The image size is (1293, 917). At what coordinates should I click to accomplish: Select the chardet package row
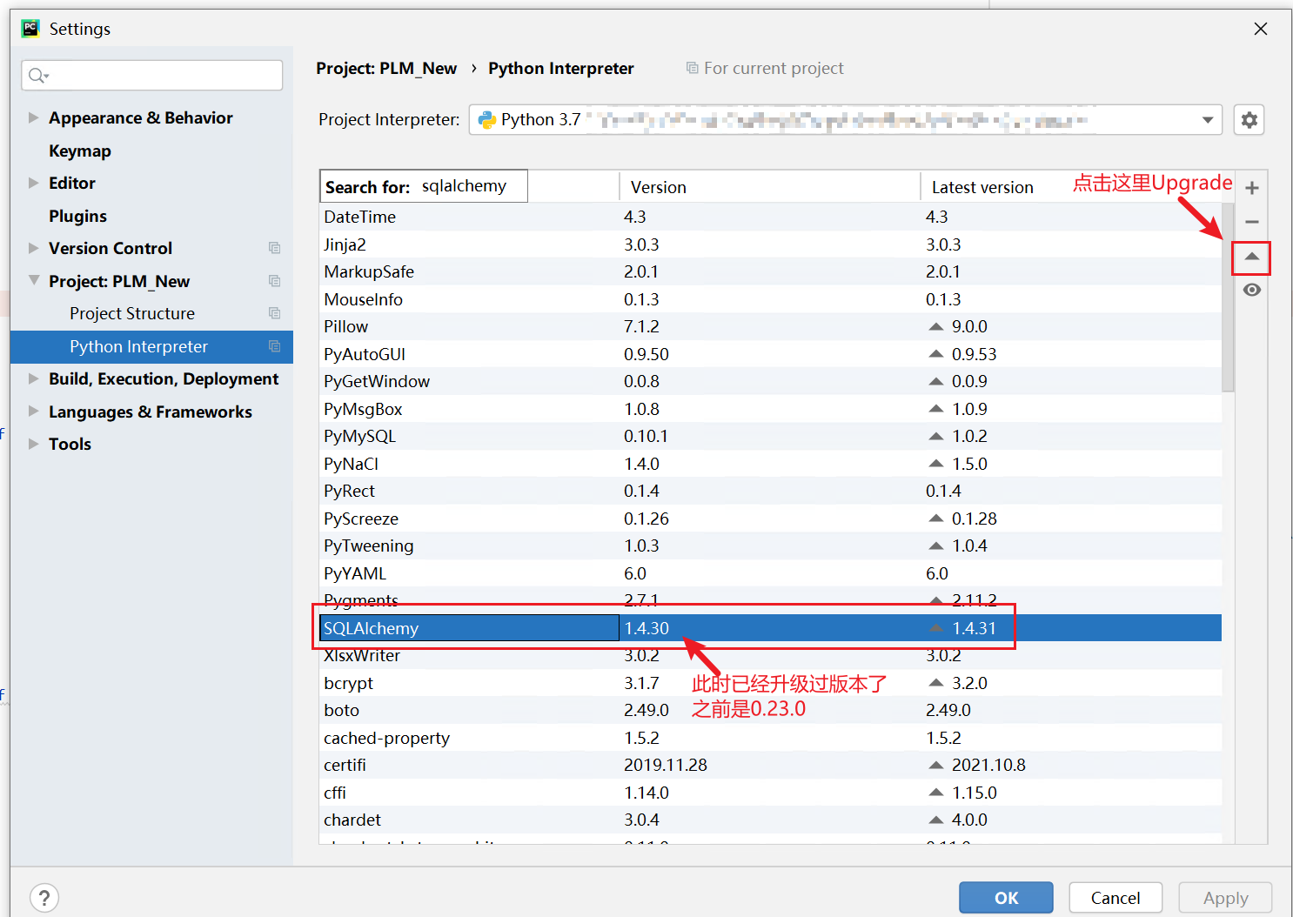pyautogui.click(x=770, y=820)
